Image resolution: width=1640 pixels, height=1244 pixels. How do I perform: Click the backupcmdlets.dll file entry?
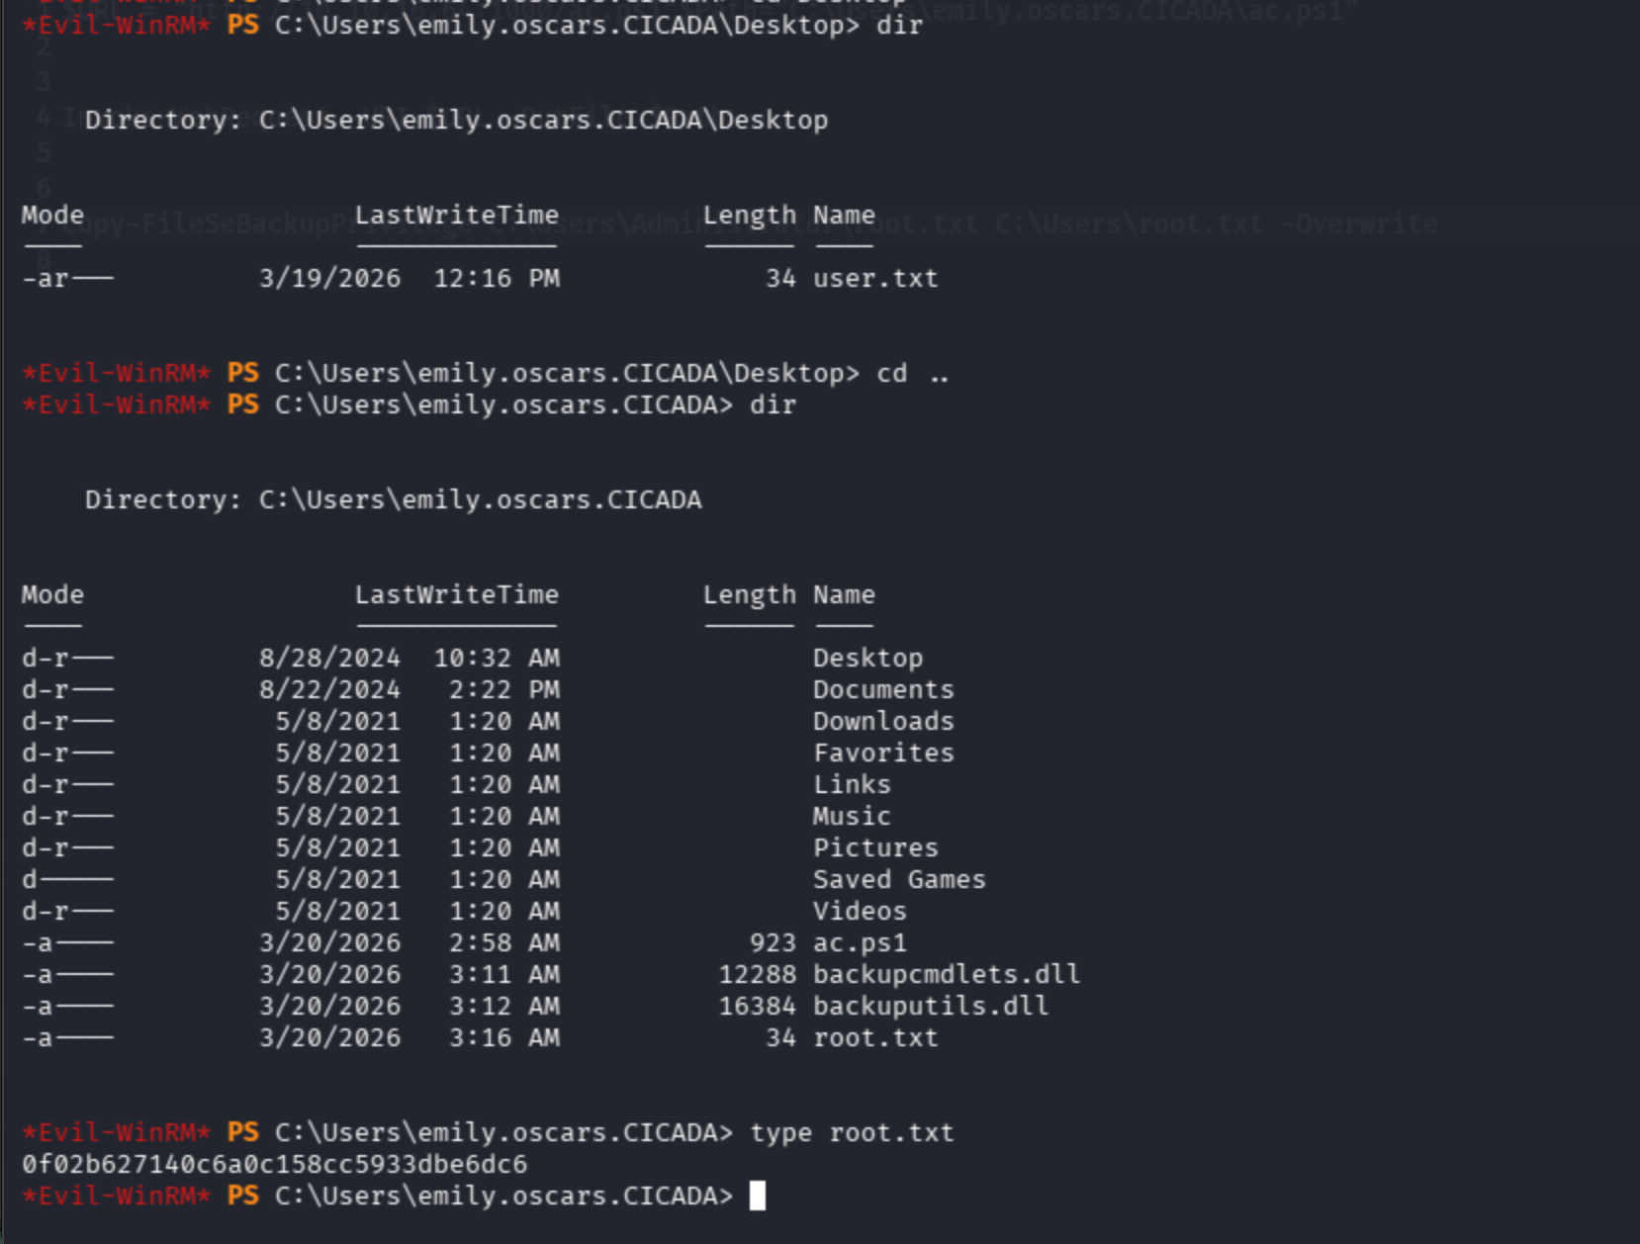click(946, 974)
